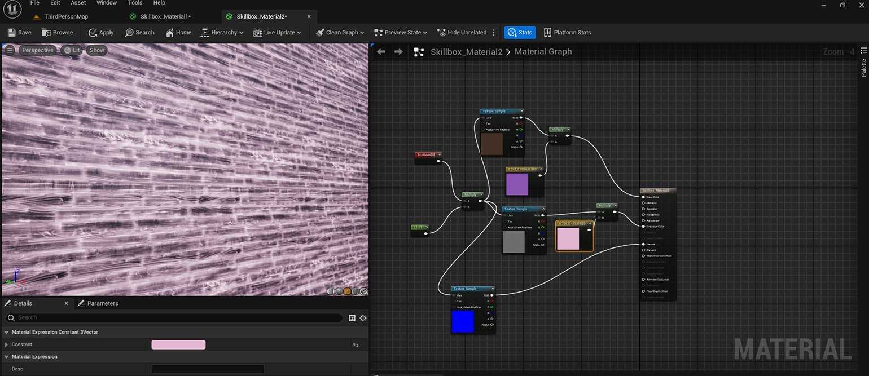
Task: Click the Save toolbar icon
Action: tap(12, 33)
